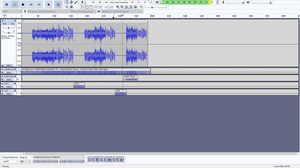Fit selection to window width
This screenshot has width=300, height=168.
127,7
